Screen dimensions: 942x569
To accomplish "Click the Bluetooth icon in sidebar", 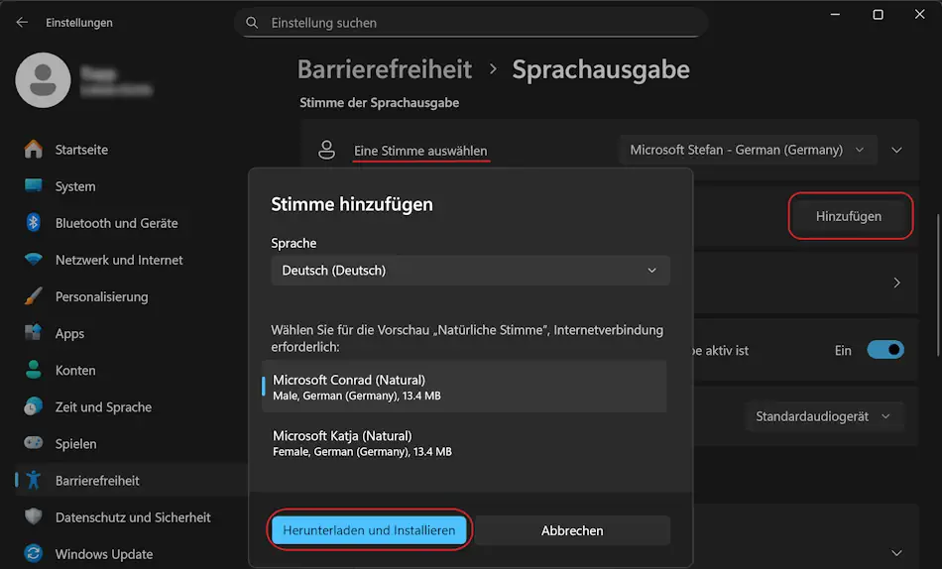I will [34, 222].
